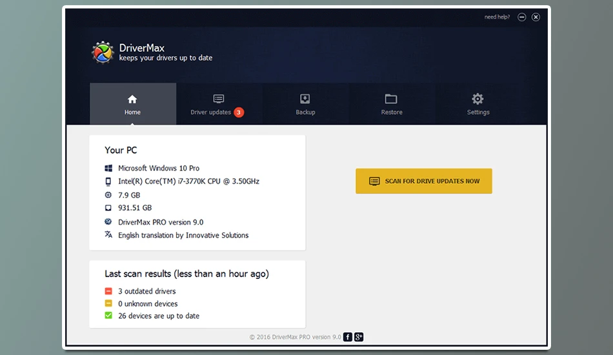Close the DriverMax window

536,17
